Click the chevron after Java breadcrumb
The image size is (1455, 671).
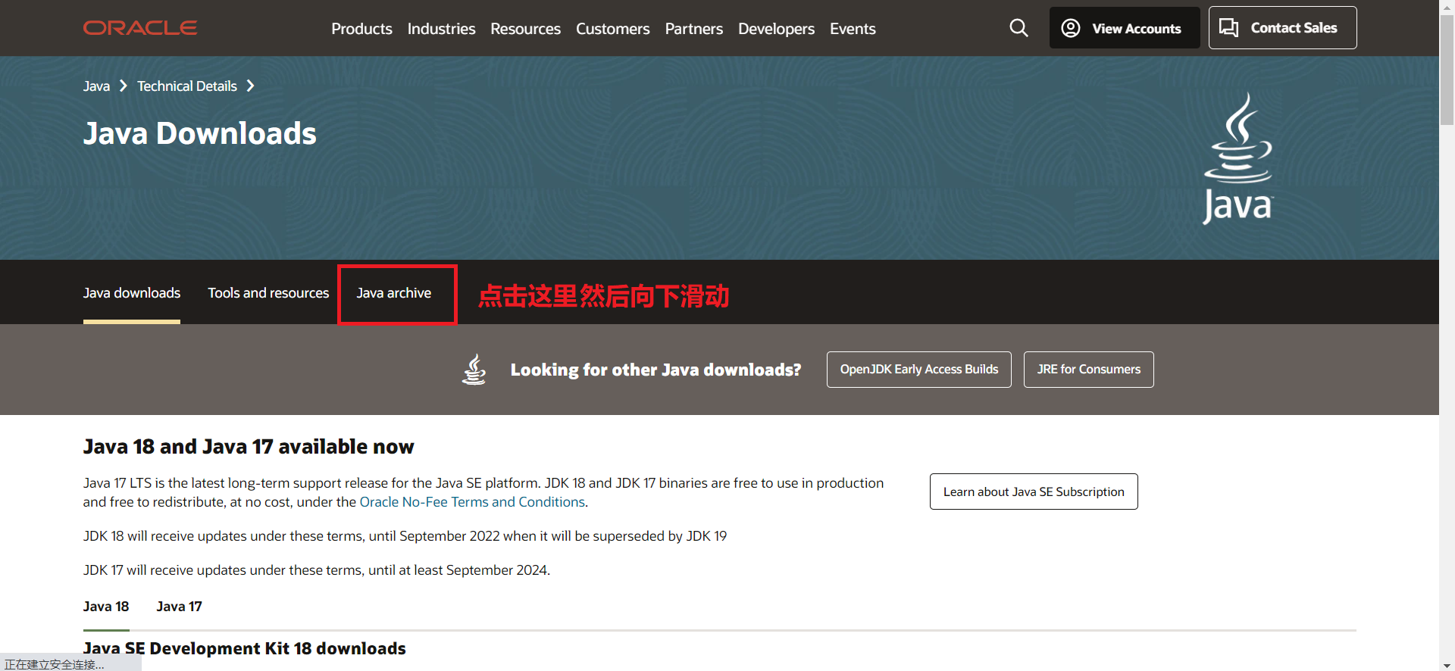(123, 86)
